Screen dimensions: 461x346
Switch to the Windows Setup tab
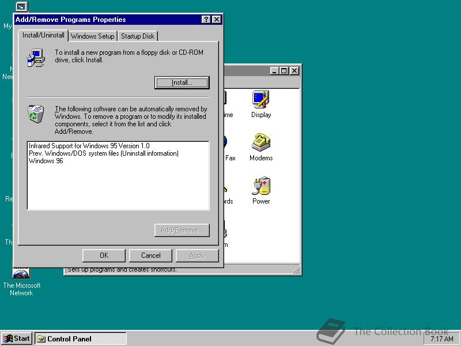coord(93,36)
